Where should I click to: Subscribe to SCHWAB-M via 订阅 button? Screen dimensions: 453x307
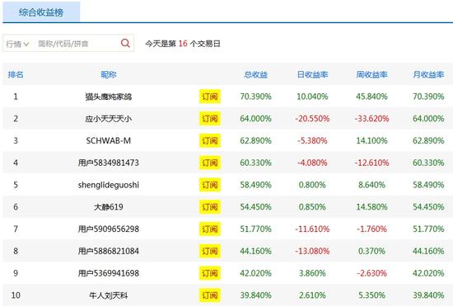tap(210, 140)
